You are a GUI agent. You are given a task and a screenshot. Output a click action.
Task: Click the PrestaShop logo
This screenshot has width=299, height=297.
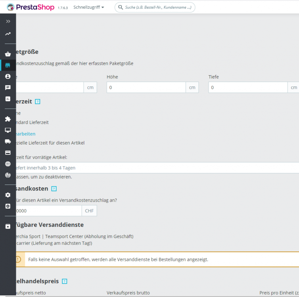[x=31, y=7]
